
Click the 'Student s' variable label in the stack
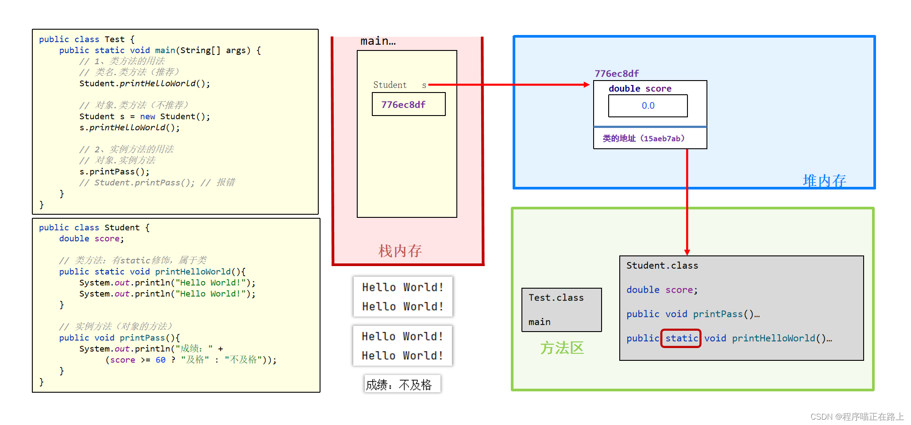point(400,85)
